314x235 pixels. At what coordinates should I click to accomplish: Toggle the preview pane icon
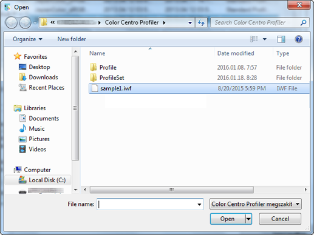point(281,39)
